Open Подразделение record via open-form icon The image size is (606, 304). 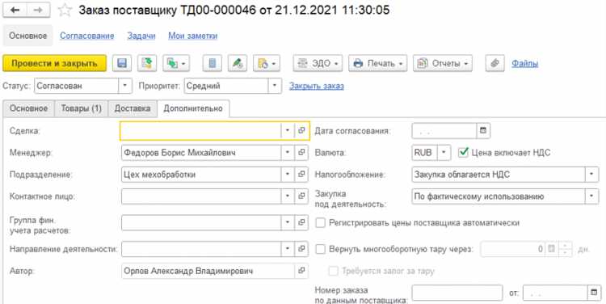[301, 175]
